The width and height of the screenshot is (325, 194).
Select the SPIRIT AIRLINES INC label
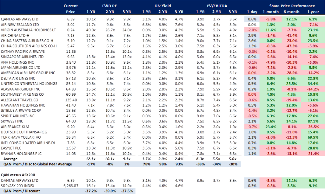point(18,116)
